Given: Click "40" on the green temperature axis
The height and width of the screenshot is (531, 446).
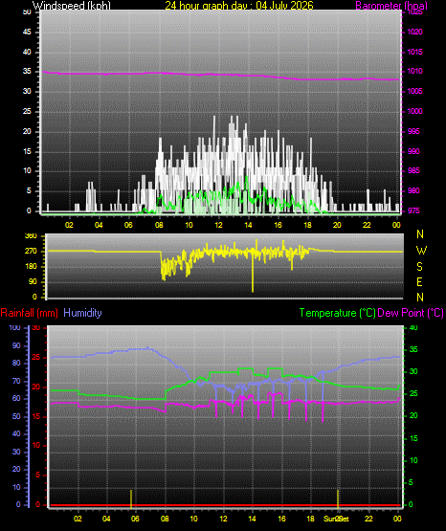Looking at the screenshot, I should [x=413, y=328].
